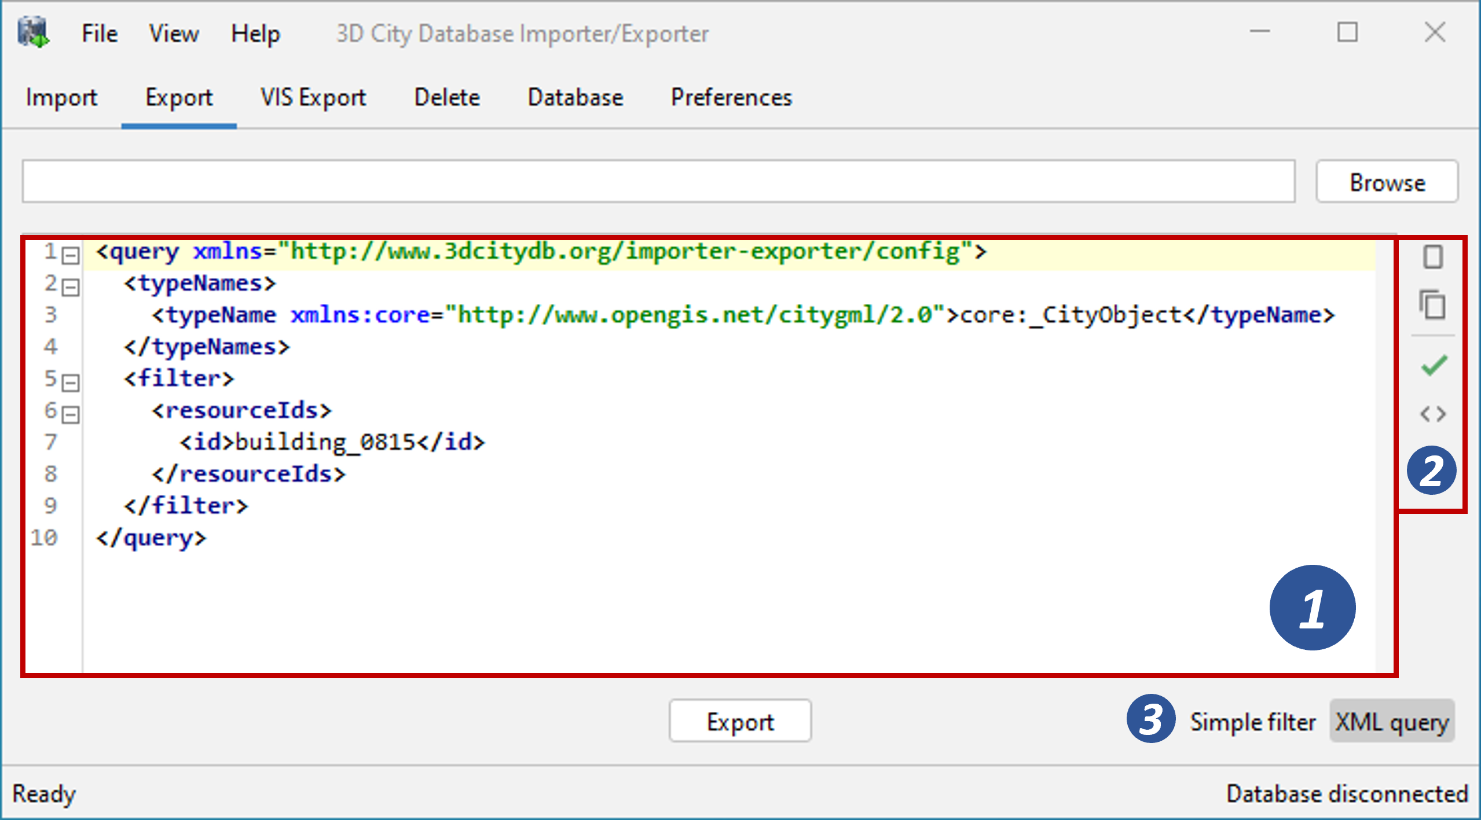Click the angle brackets template icon
Screen dimensions: 1481x820
pos(1433,414)
